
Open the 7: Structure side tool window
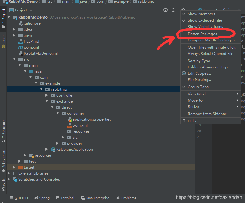coord(3,131)
